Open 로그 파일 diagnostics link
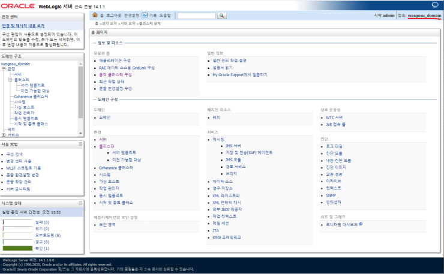 tap(334, 146)
